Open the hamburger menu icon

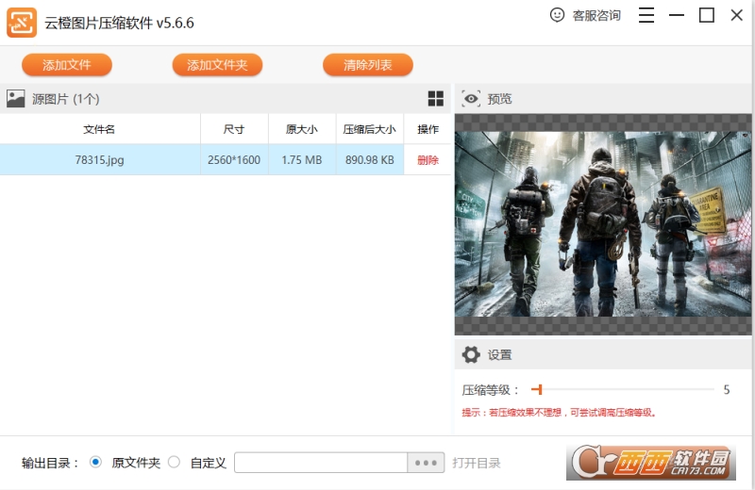[646, 15]
